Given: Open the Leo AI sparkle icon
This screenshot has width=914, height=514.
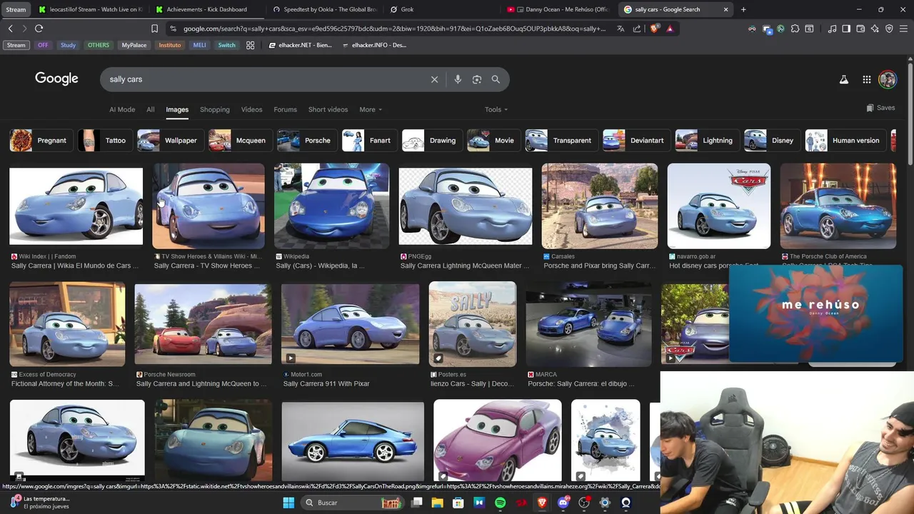Looking at the screenshot, I should [875, 29].
